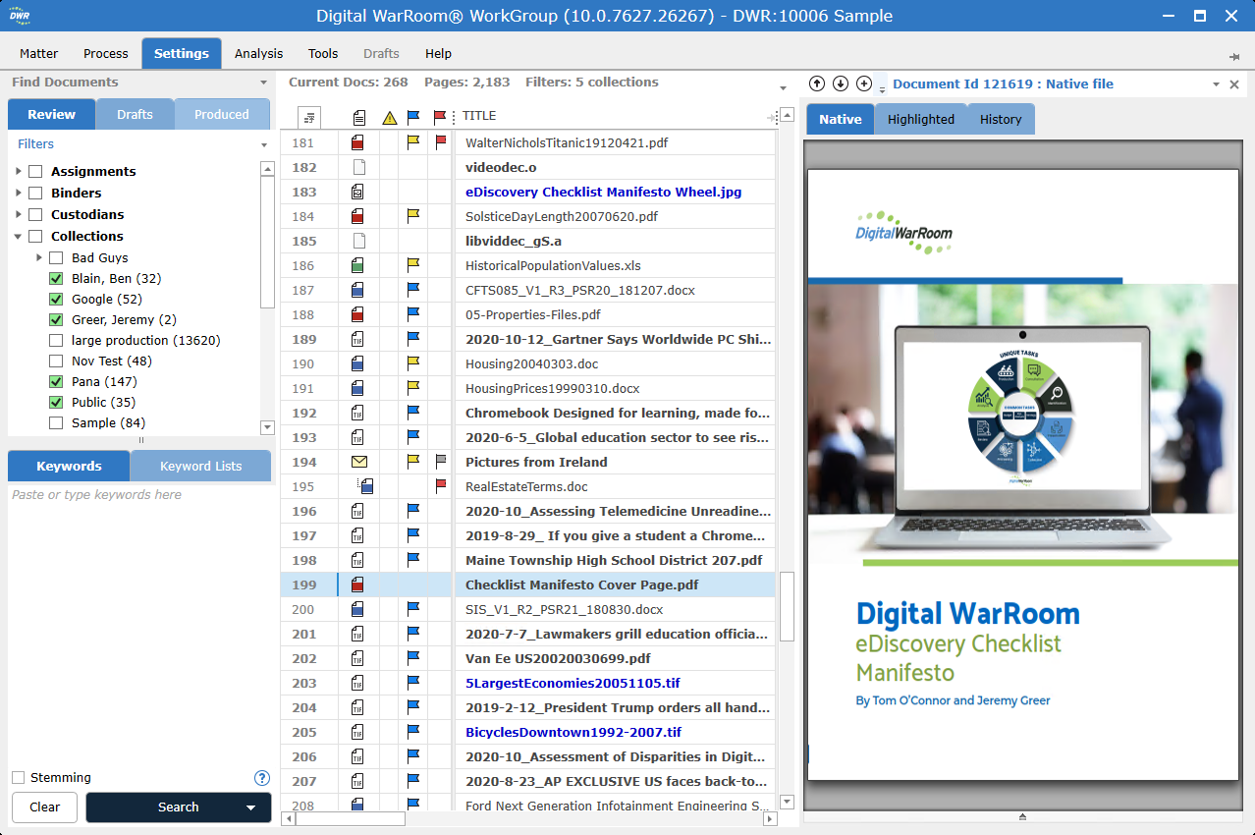Close the document viewer panel
This screenshot has width=1255, height=835.
(1234, 84)
